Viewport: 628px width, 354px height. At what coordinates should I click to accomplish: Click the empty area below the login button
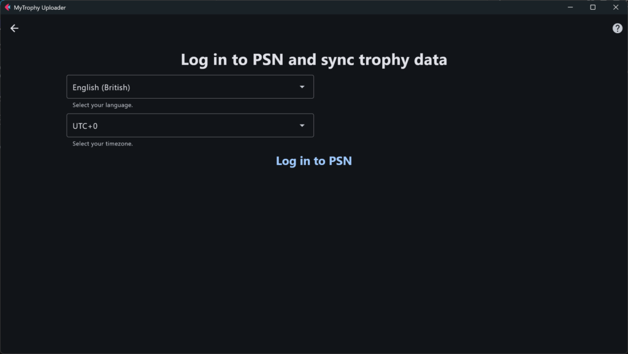(313, 258)
